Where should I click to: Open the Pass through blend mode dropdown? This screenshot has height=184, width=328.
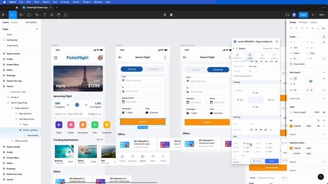300,112
